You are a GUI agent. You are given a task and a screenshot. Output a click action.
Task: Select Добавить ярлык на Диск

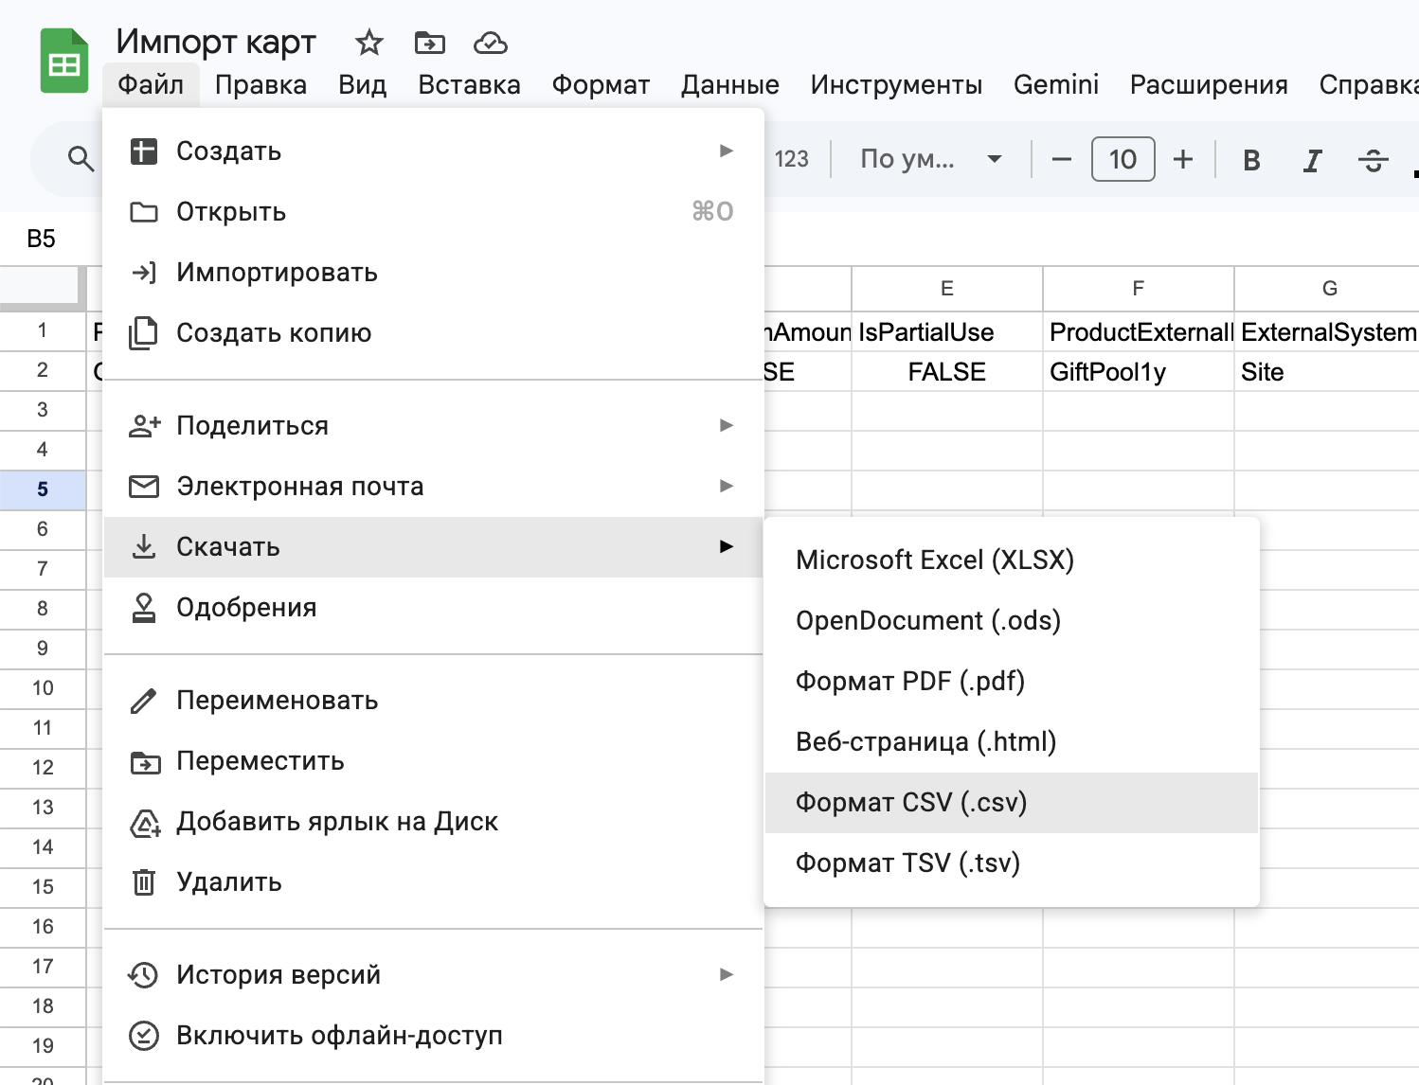(433, 822)
